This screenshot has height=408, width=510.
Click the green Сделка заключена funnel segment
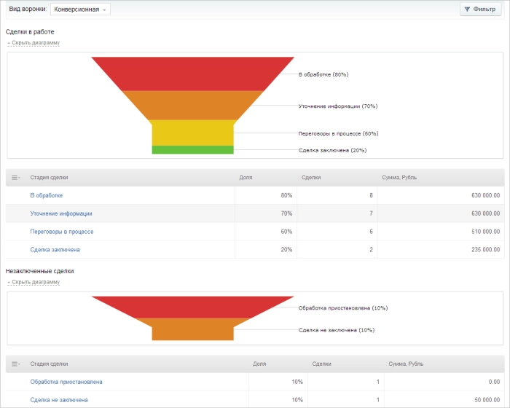click(192, 150)
